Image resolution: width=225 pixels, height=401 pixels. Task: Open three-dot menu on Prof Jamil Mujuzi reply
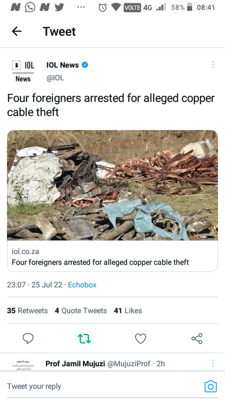[x=213, y=363]
